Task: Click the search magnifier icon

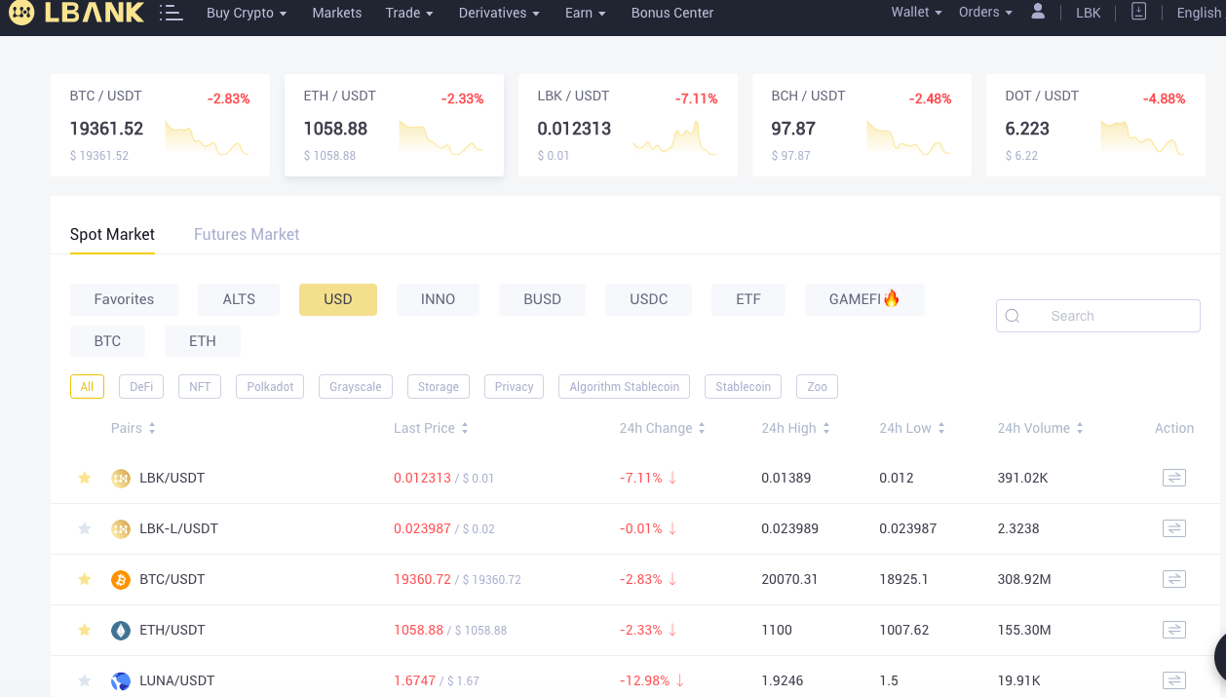Action: pos(1012,316)
